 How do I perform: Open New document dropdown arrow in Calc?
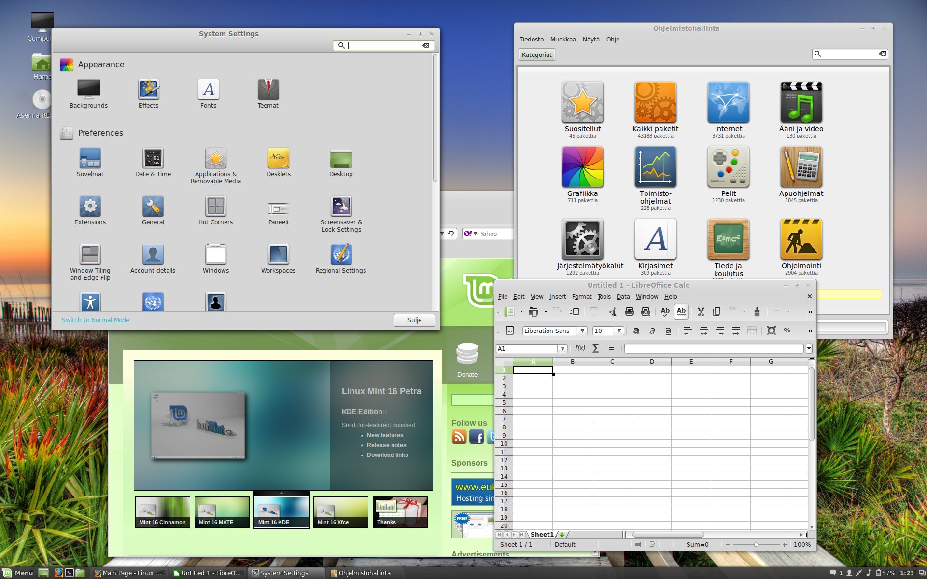[x=521, y=312]
